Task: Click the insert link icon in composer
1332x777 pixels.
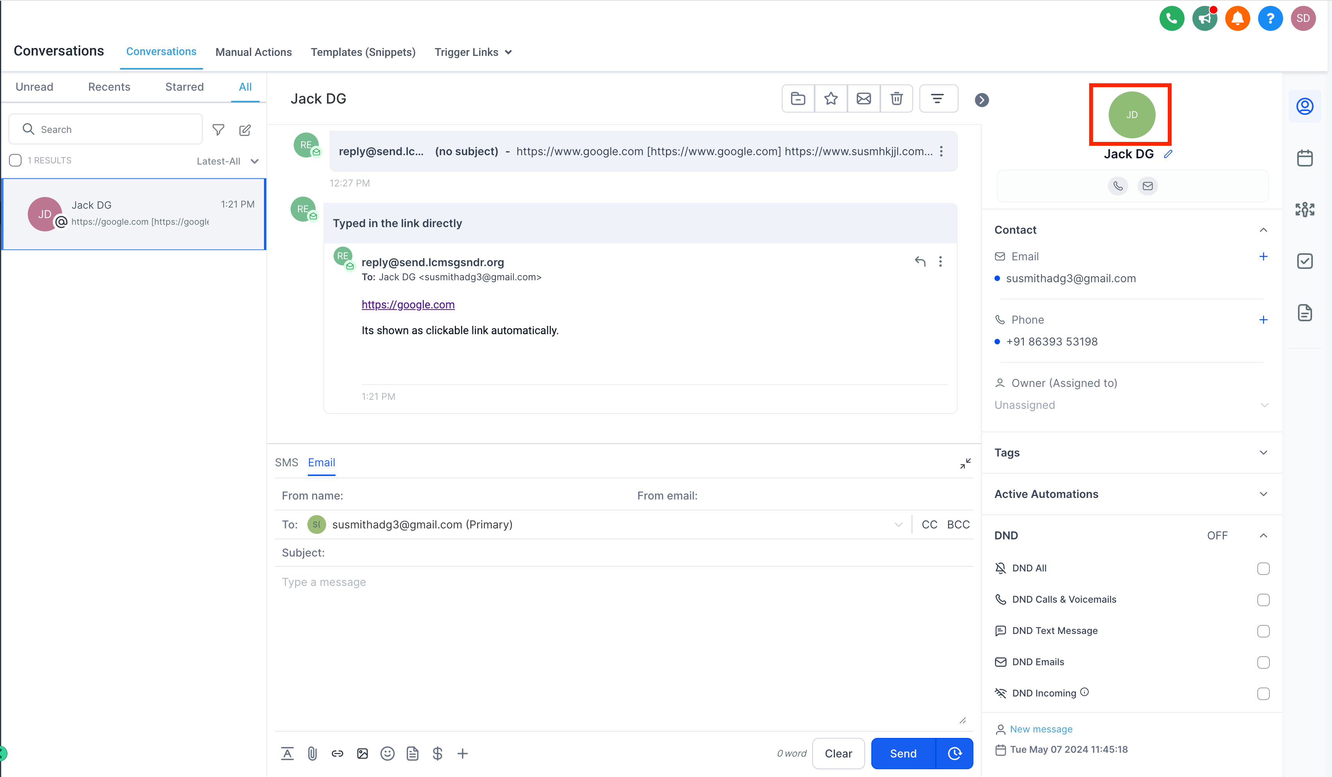Action: pos(337,753)
